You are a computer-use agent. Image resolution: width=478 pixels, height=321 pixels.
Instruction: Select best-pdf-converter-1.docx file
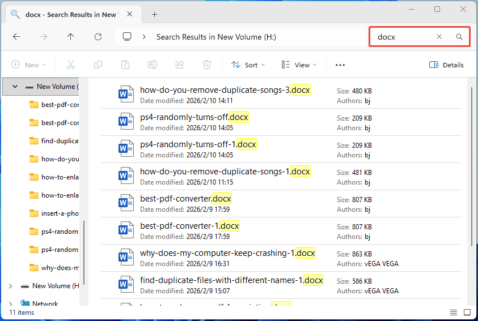(281, 231)
